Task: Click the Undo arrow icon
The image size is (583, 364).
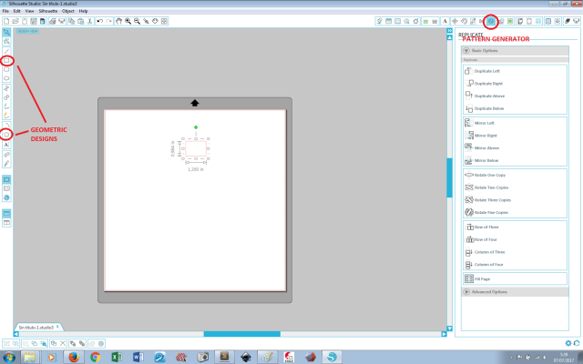Action: 99,21
